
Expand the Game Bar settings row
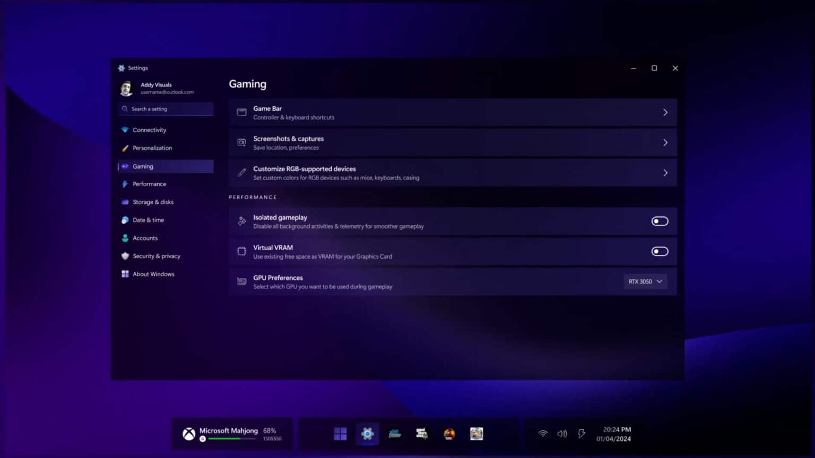point(453,112)
